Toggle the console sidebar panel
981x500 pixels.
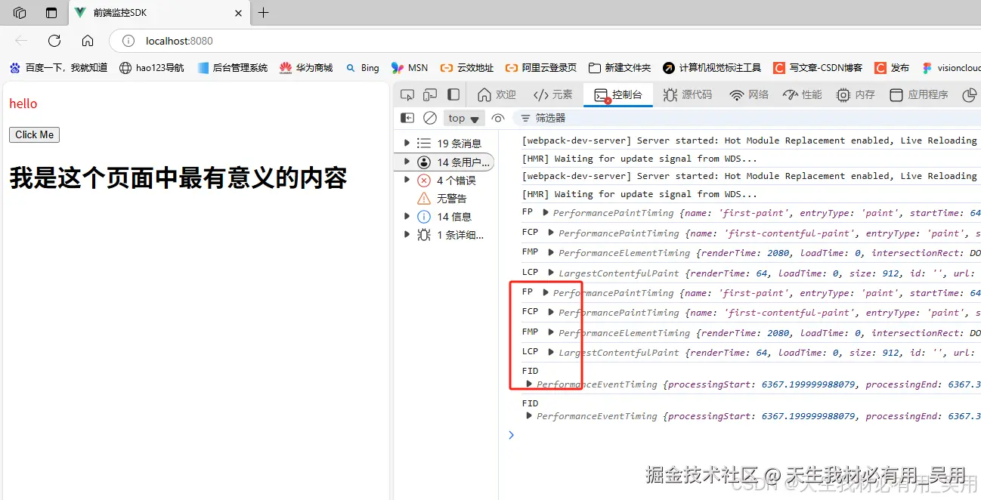pos(407,118)
